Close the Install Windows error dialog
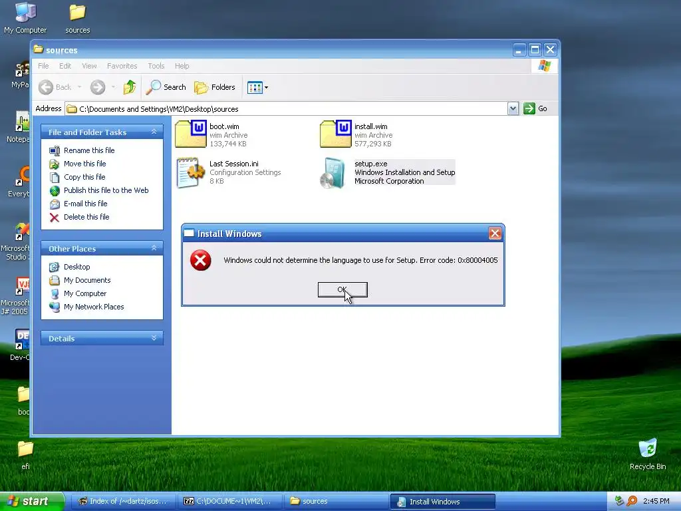Screen dimensions: 681x511 495,234
